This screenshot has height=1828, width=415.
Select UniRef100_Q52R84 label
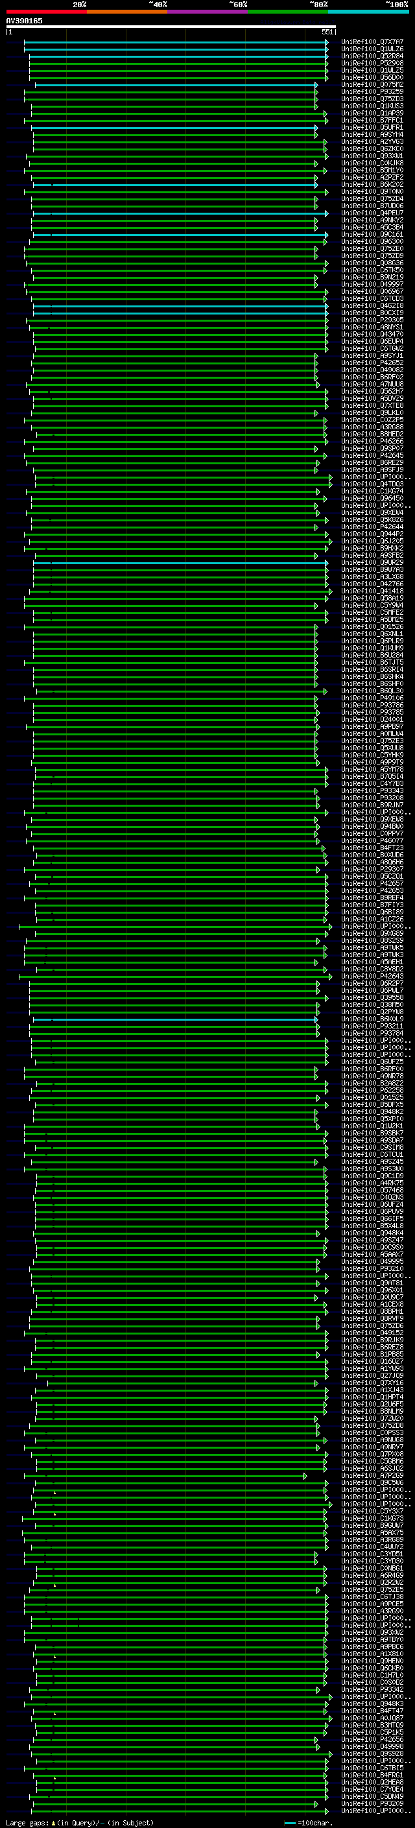click(x=372, y=56)
